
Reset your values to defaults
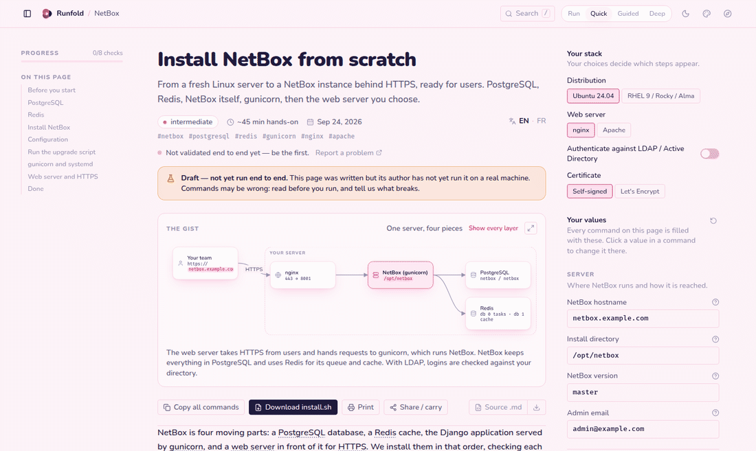(713, 220)
